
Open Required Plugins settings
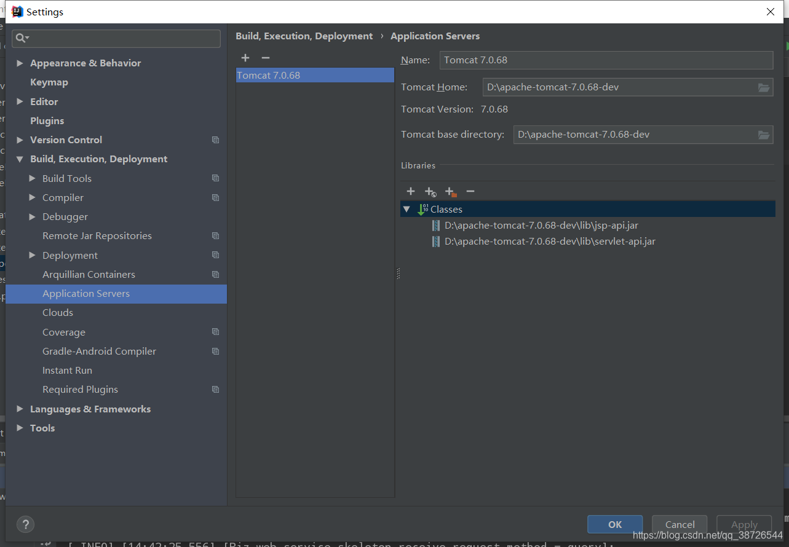(x=80, y=390)
